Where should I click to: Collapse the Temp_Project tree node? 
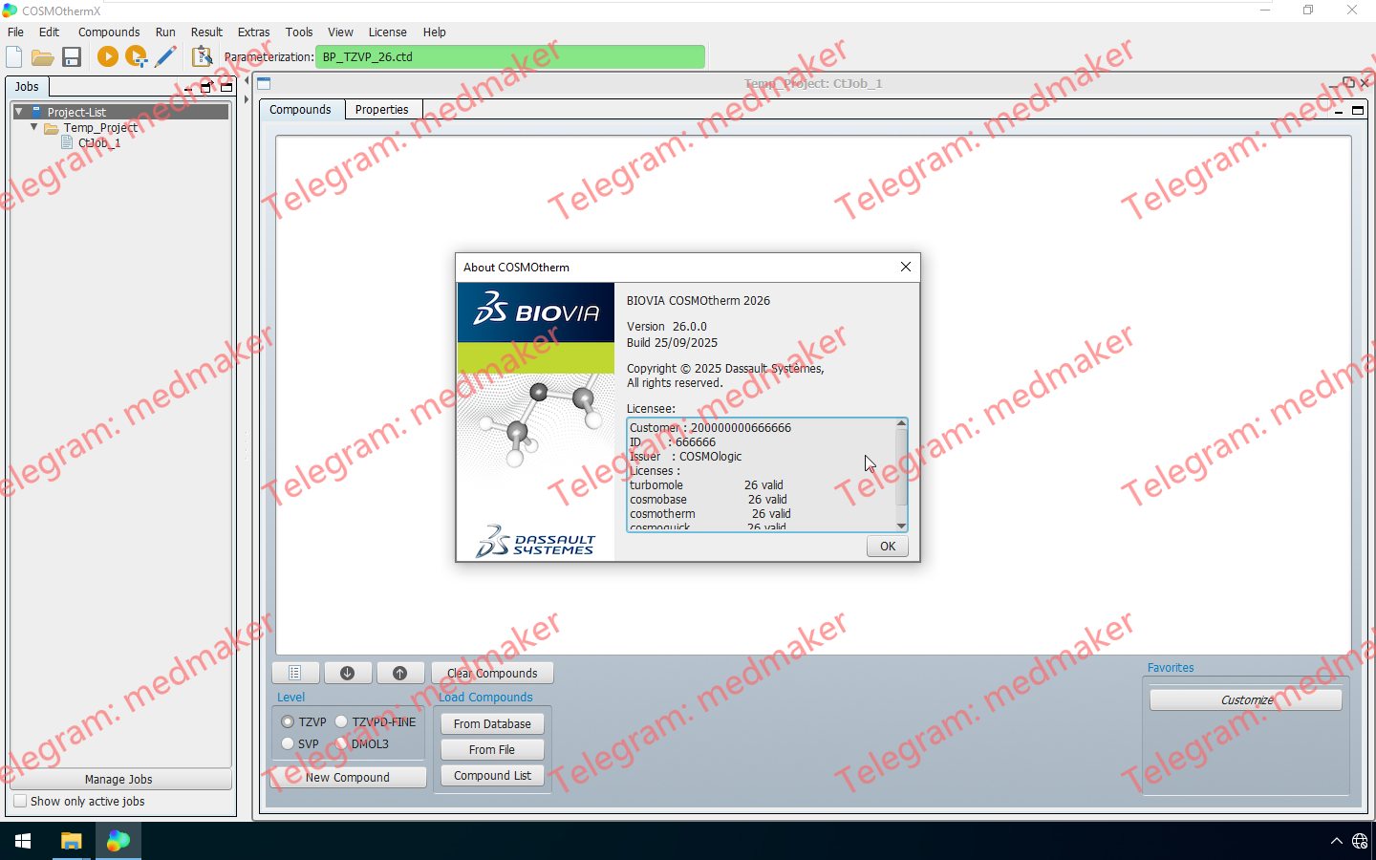click(x=34, y=126)
